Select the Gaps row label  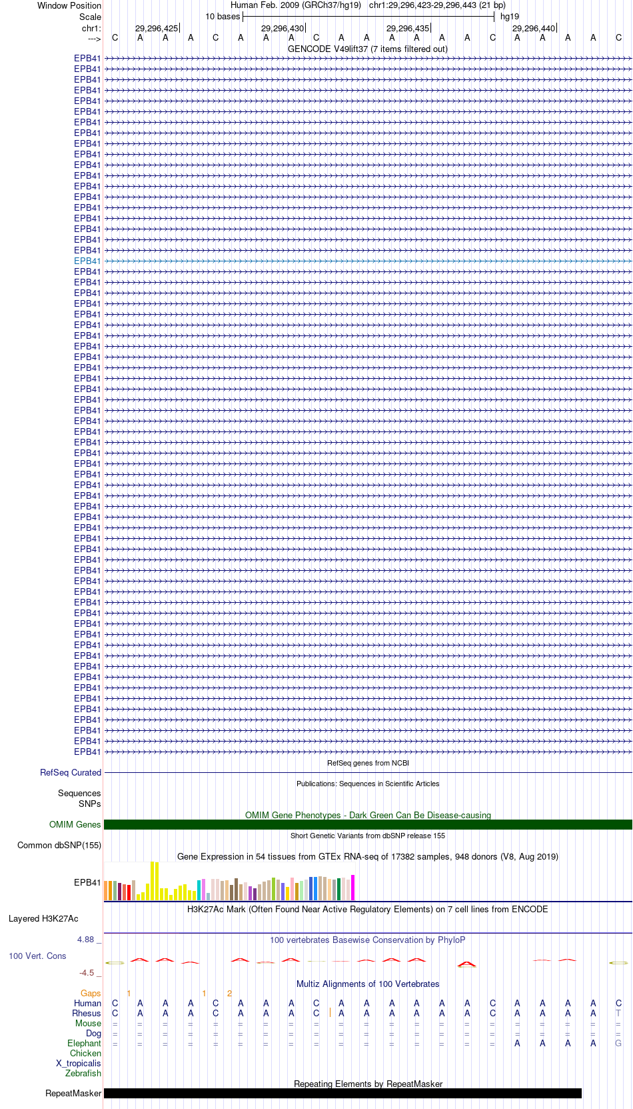pyautogui.click(x=91, y=993)
